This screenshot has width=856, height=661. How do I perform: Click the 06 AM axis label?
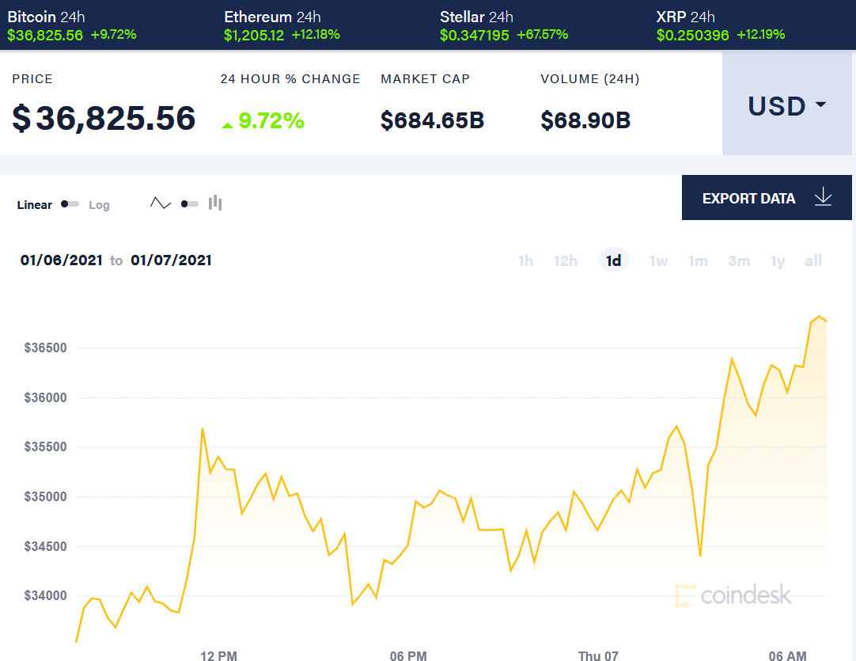(x=788, y=655)
